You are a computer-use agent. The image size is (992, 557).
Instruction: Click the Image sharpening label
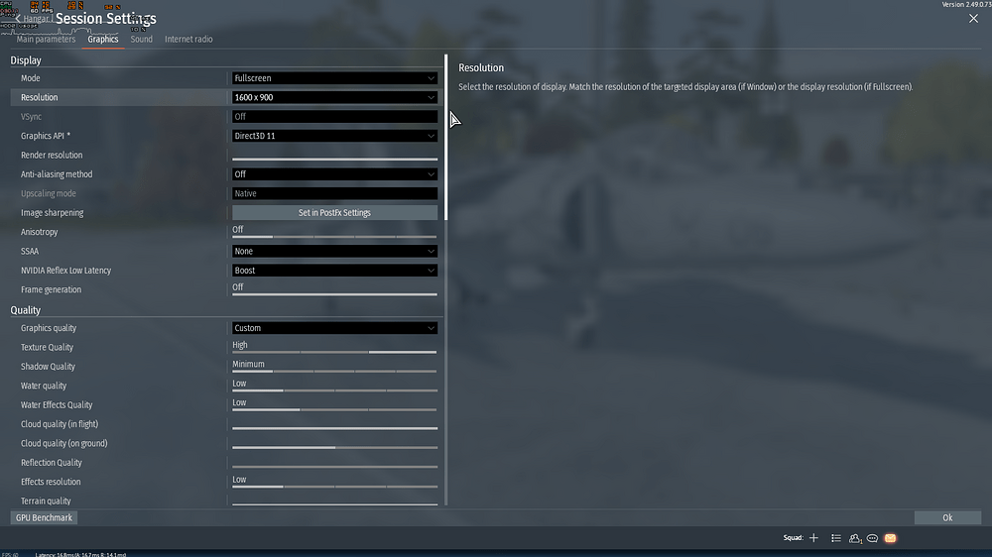tap(52, 213)
